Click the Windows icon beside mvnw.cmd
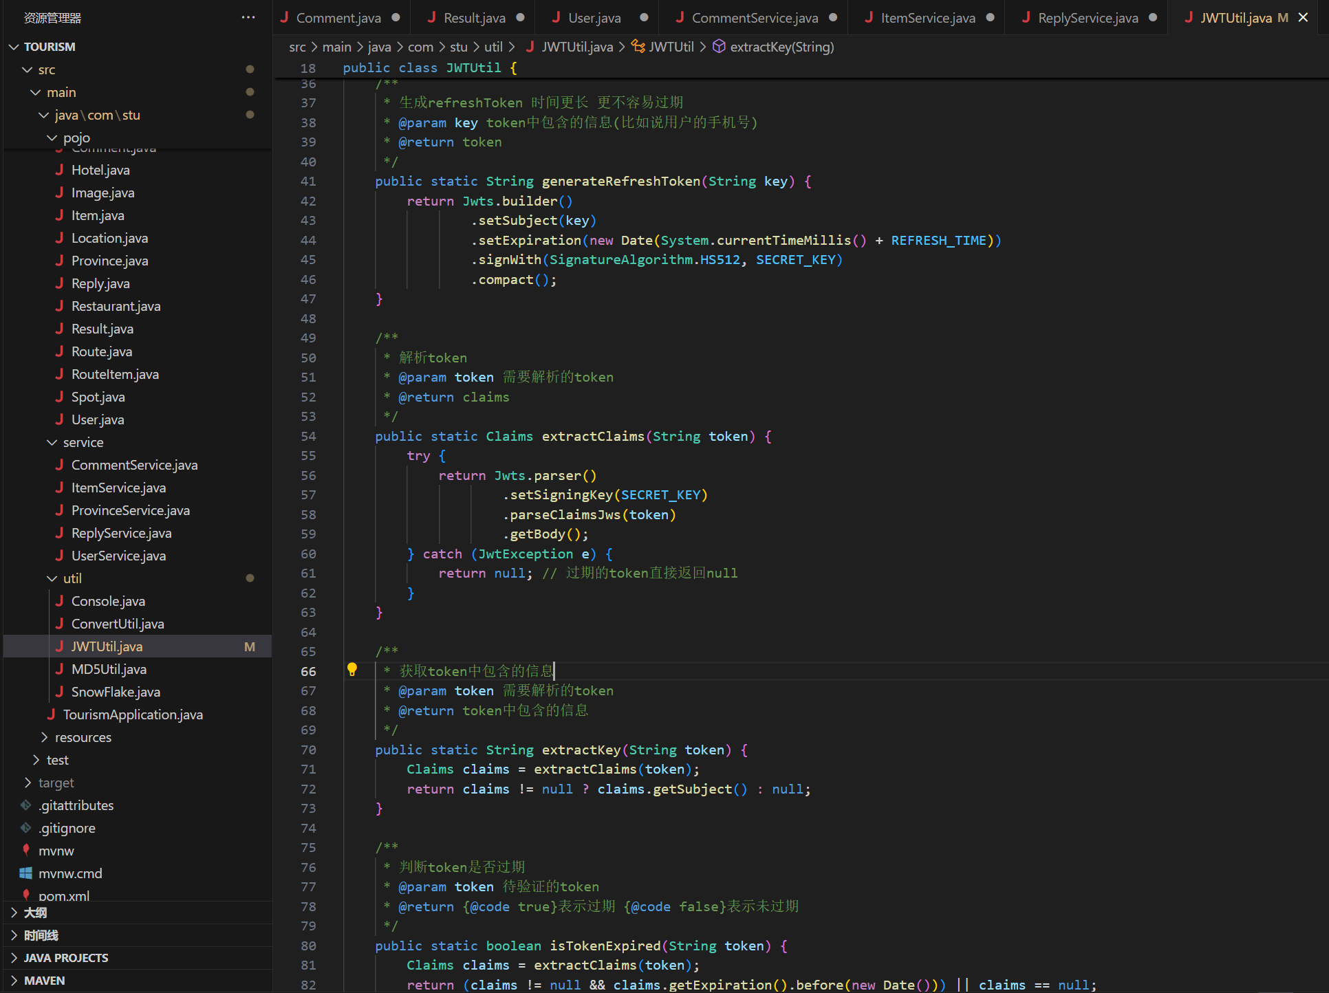Image resolution: width=1329 pixels, height=993 pixels. coord(26,873)
